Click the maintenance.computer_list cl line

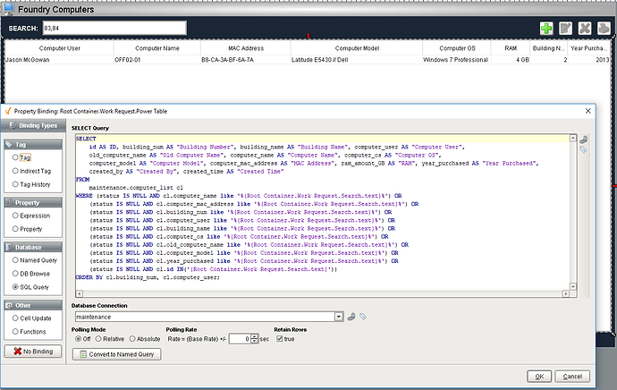pos(136,188)
